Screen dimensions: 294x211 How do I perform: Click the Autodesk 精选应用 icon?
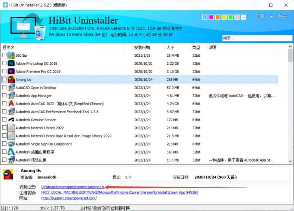click(x=11, y=160)
